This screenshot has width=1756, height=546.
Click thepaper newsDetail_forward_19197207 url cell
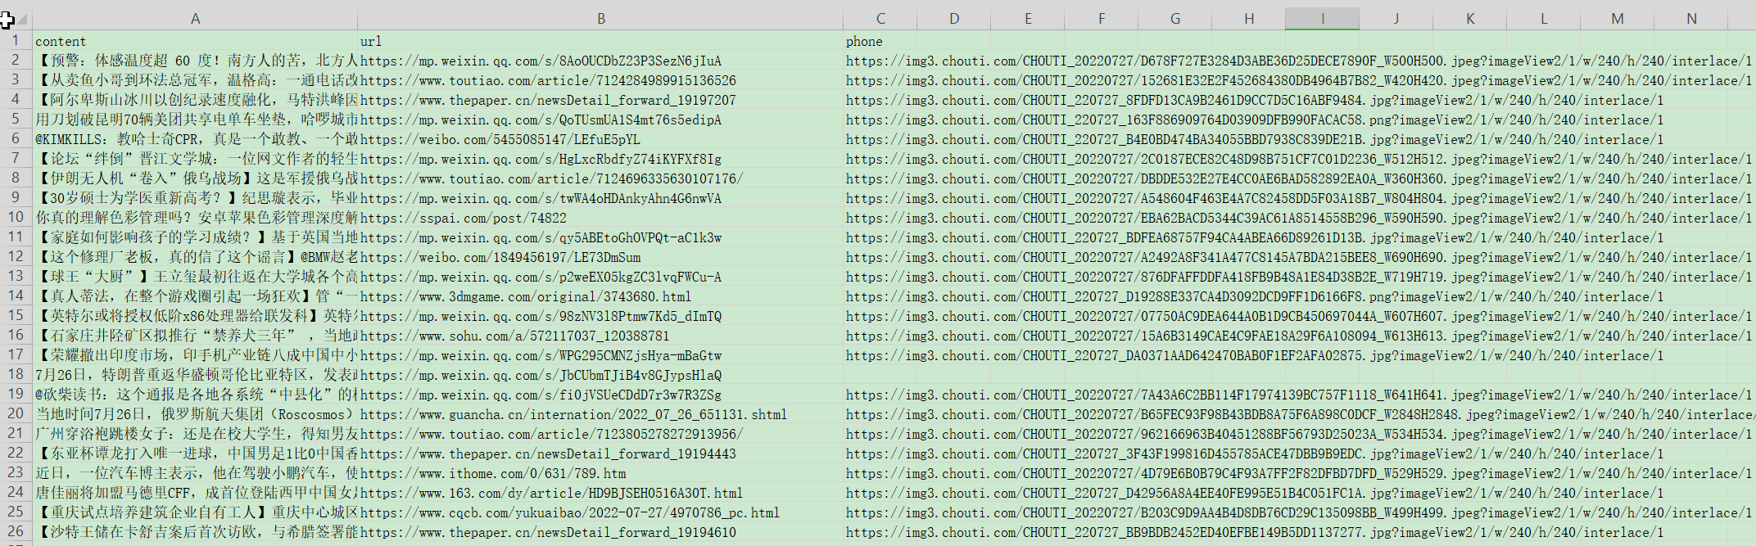[600, 100]
